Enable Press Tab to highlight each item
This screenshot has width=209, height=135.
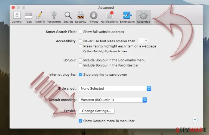(80, 46)
